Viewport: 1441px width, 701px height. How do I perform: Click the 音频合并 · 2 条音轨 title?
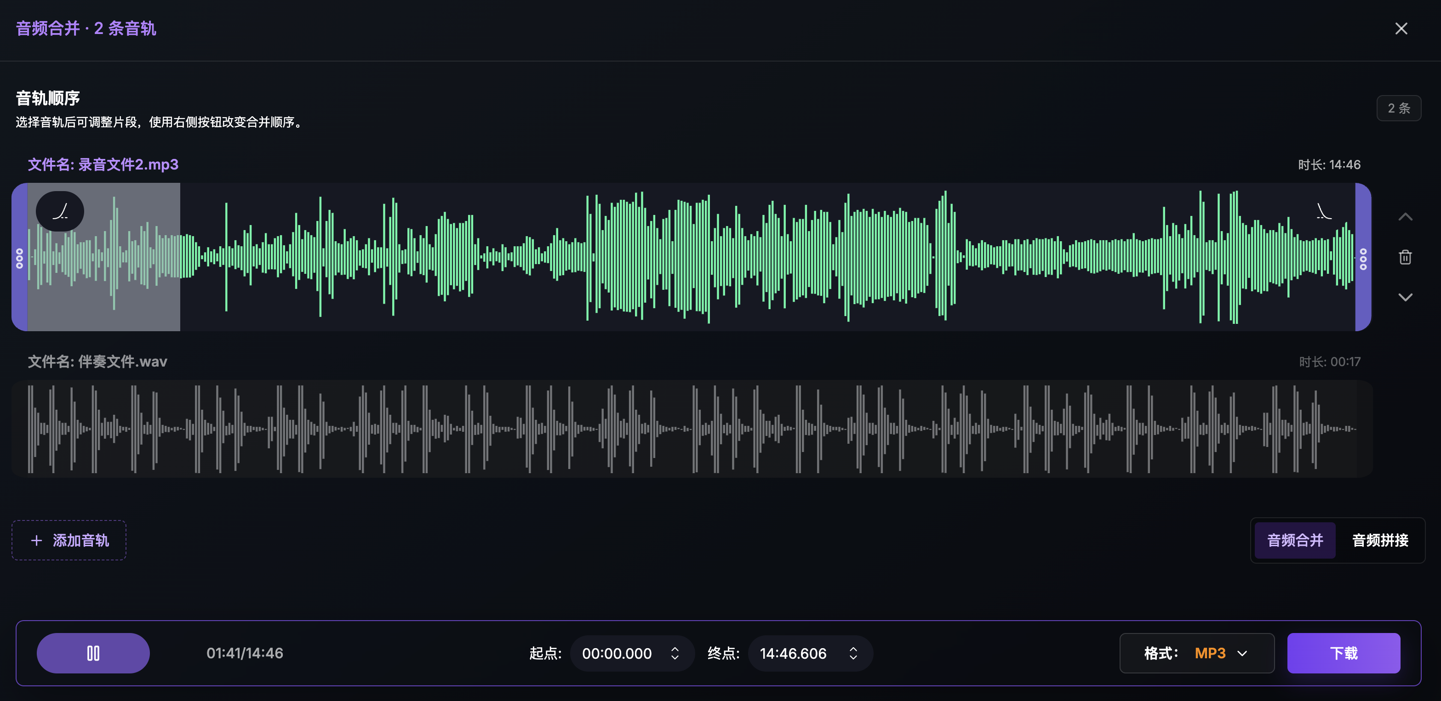(86, 28)
